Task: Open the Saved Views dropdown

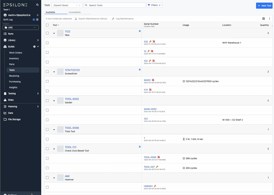Action: 67,5
